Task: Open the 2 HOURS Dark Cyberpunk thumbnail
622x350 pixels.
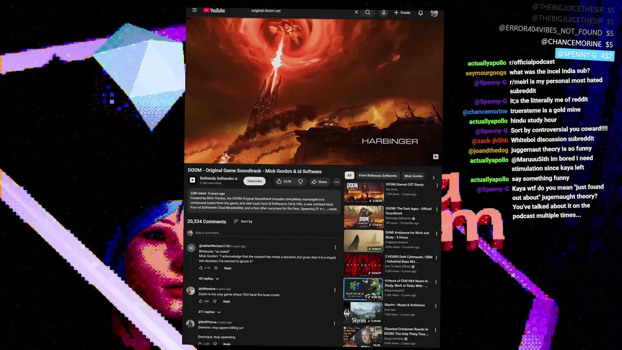Action: [x=363, y=264]
